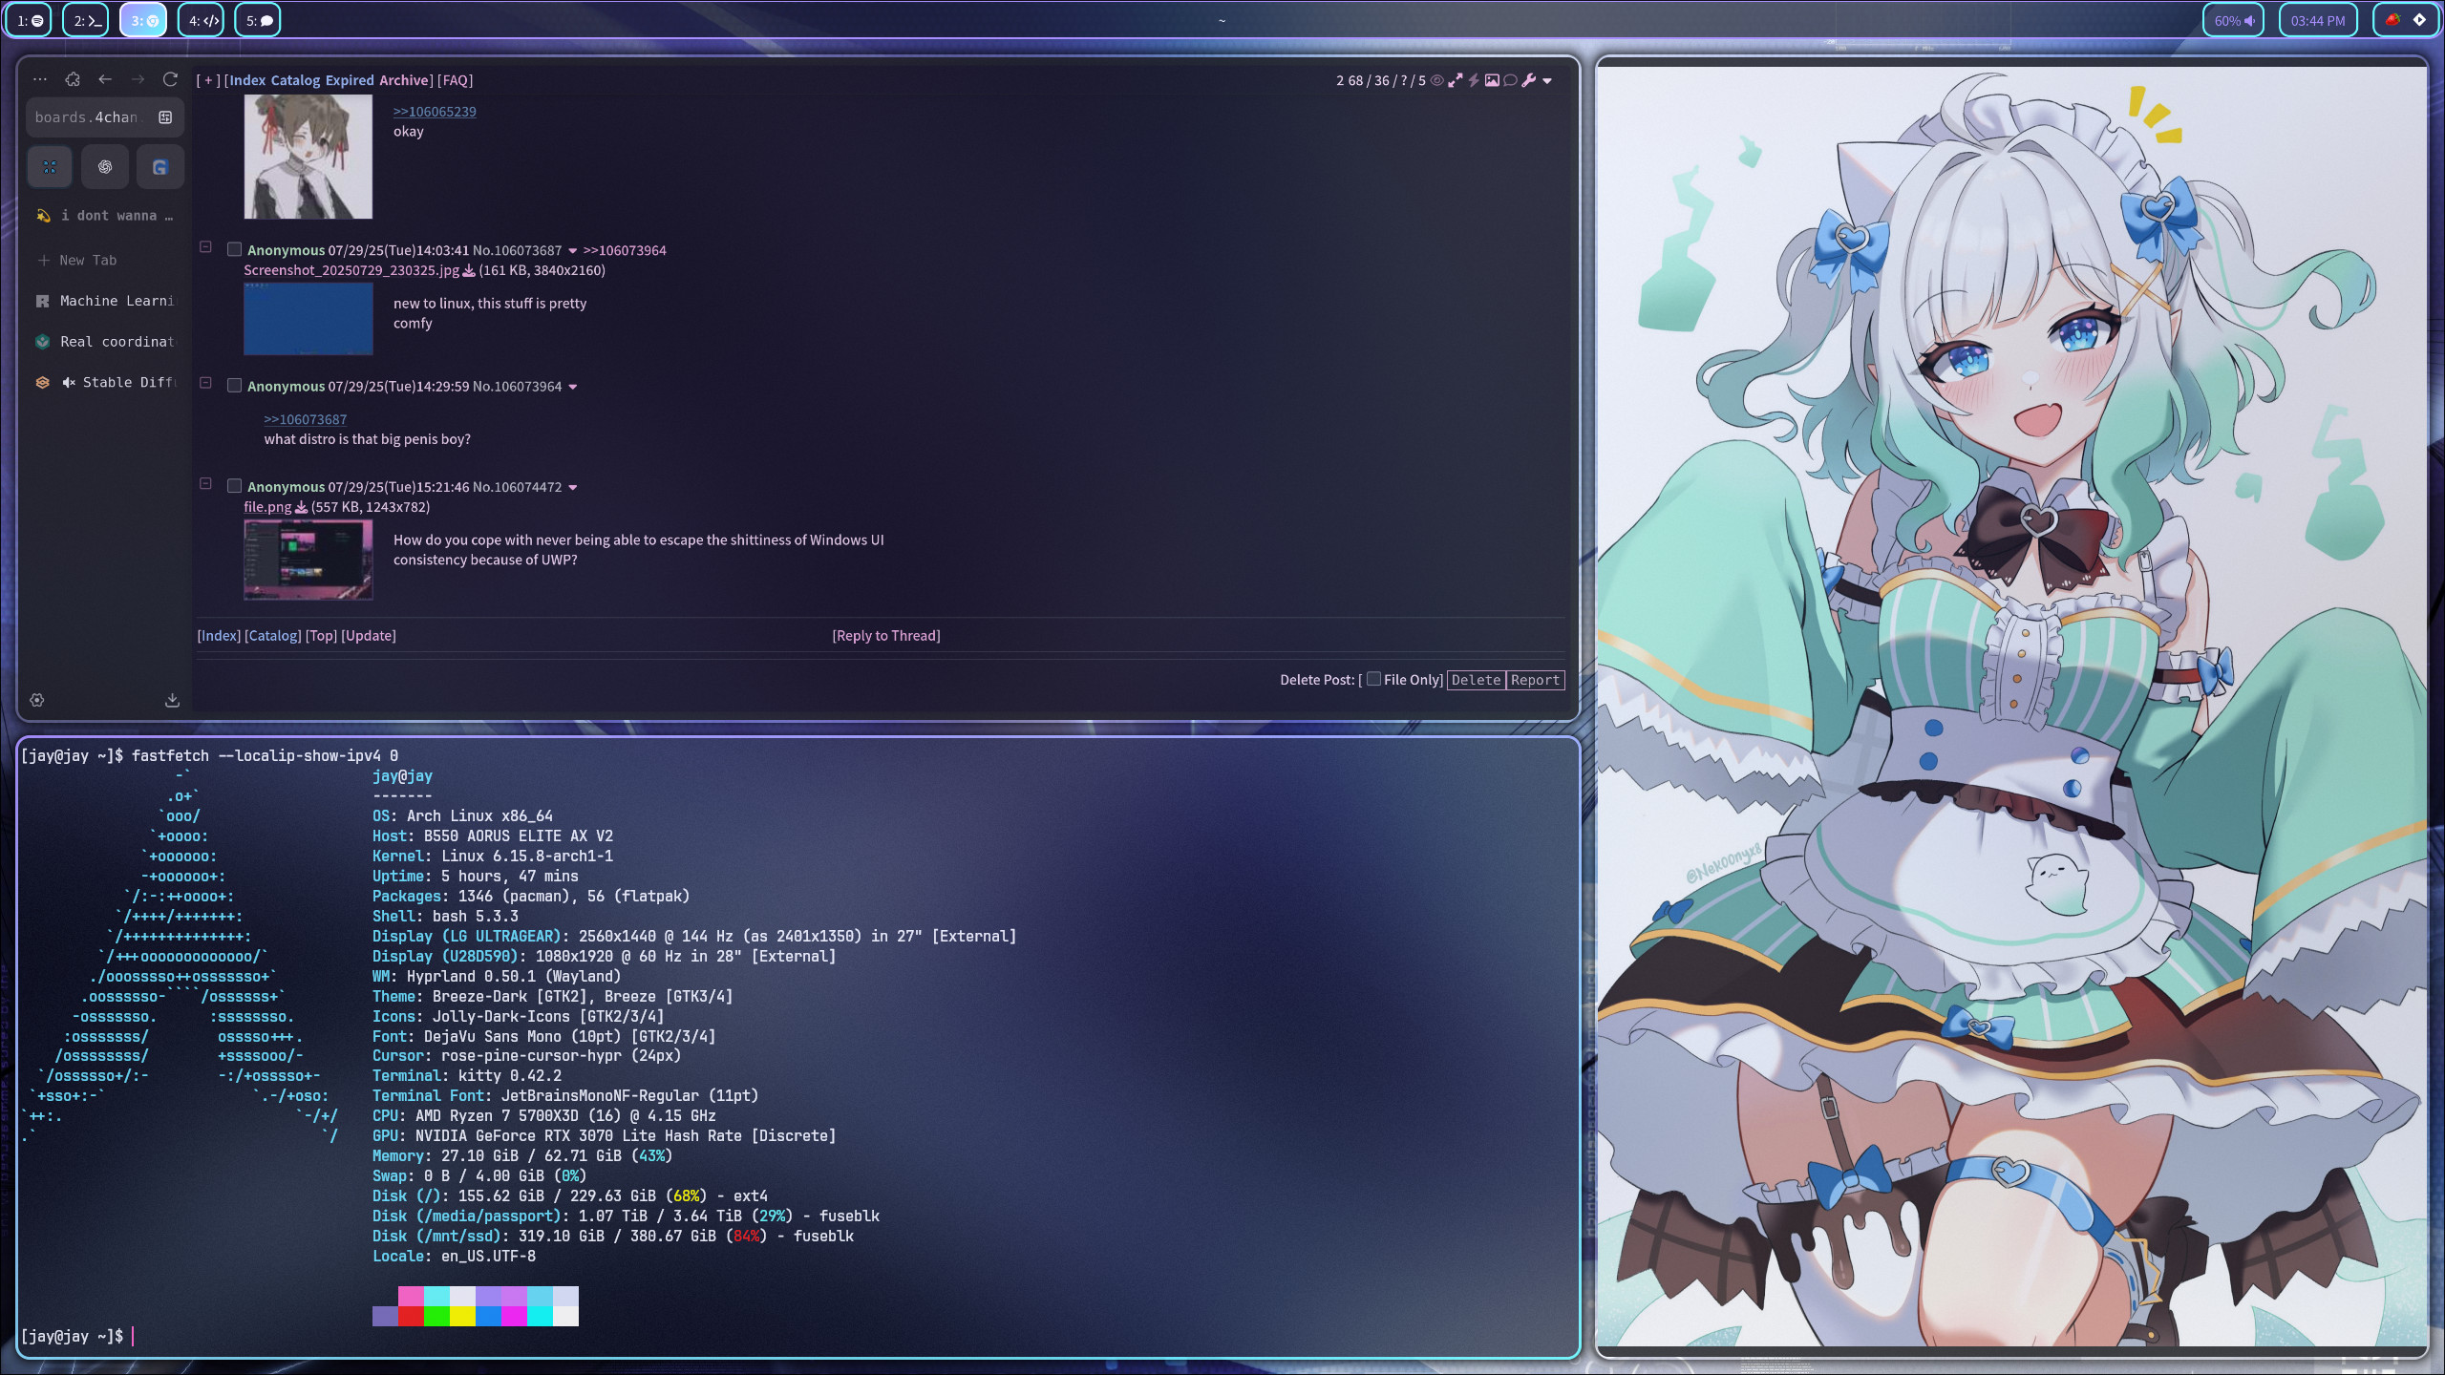Image resolution: width=2445 pixels, height=1375 pixels.
Task: Go forward with the right arrow
Action: pos(138,79)
